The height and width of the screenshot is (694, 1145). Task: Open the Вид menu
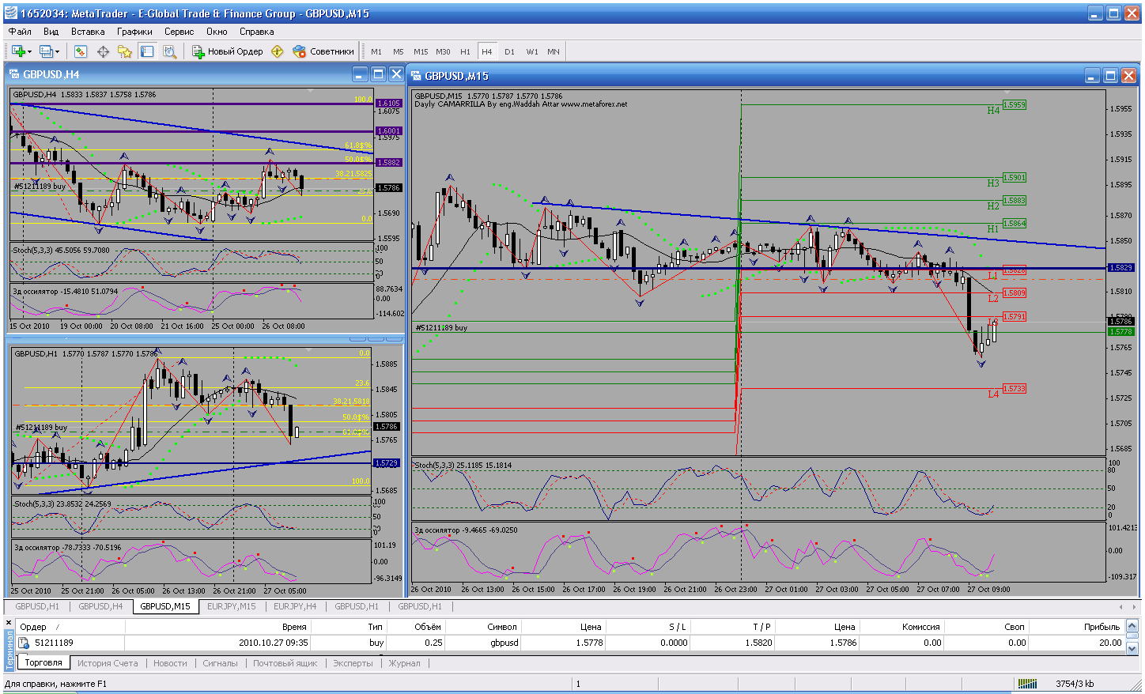[x=51, y=32]
